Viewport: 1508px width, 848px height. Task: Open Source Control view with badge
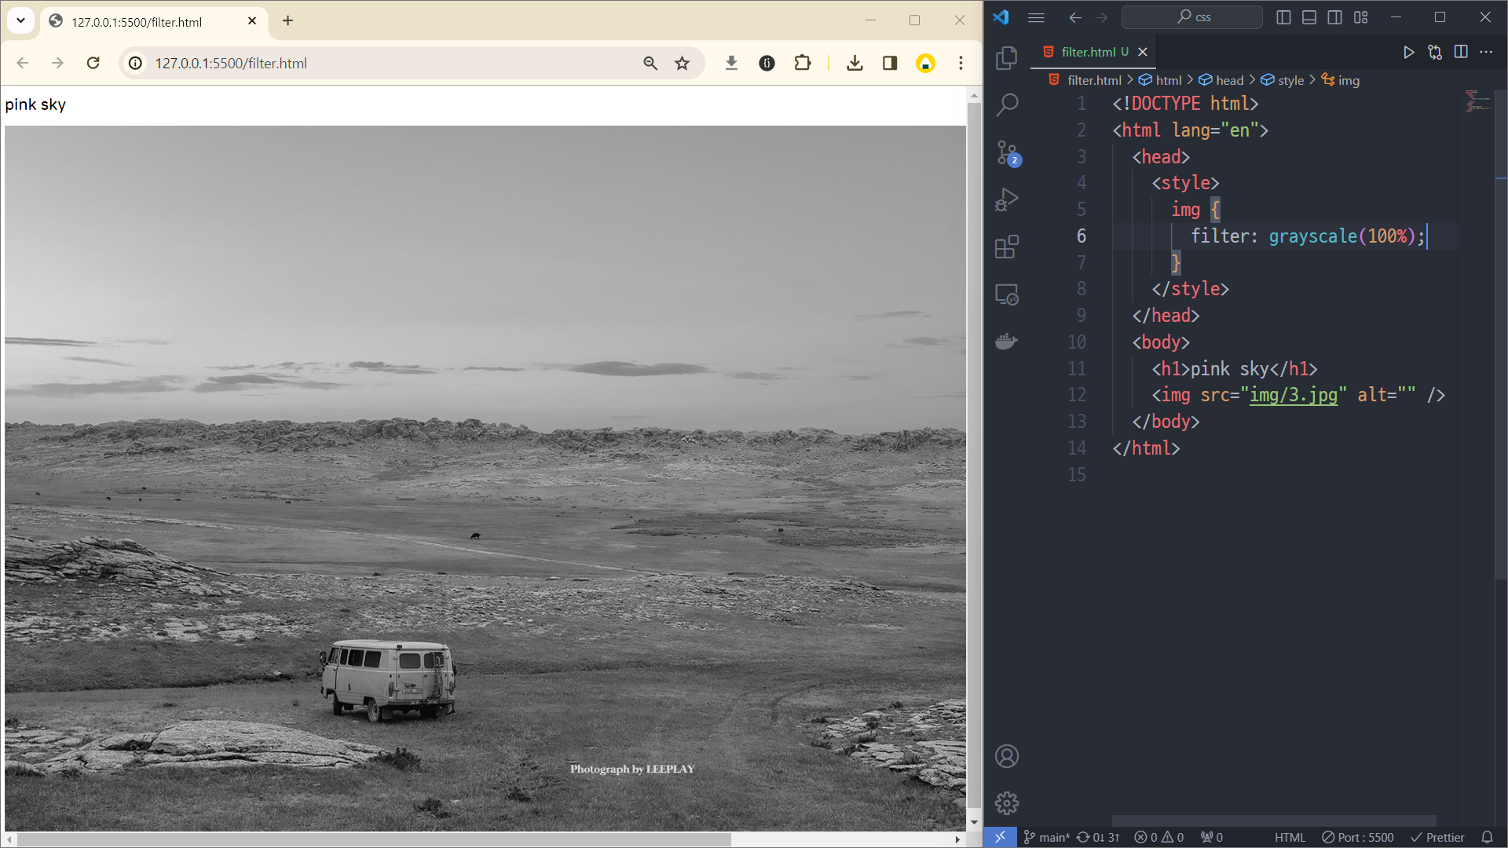click(x=1006, y=152)
